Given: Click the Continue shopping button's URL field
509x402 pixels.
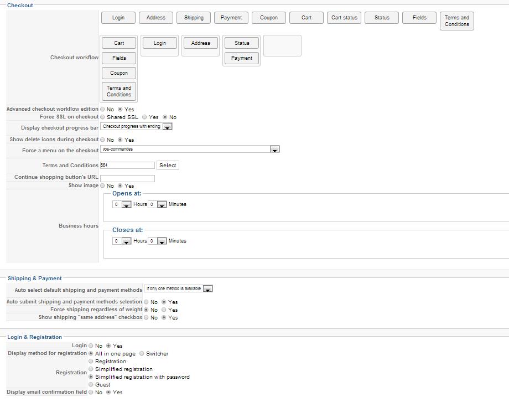Looking at the screenshot, I should coord(127,178).
